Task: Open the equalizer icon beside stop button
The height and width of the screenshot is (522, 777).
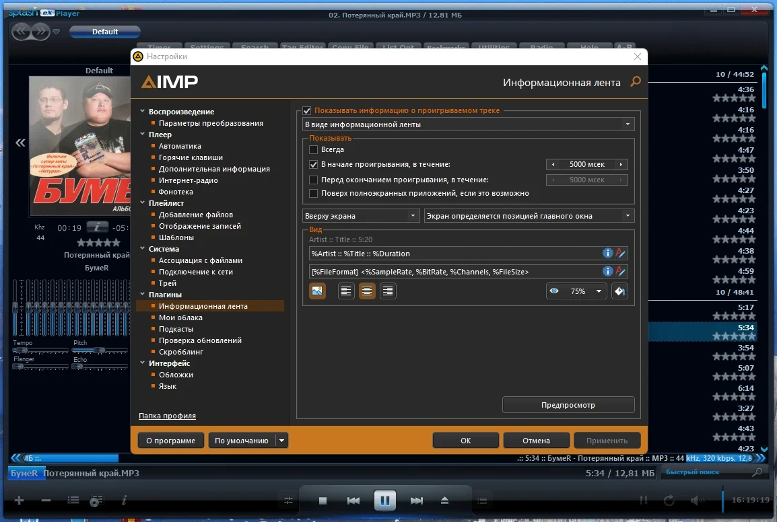Action: (x=288, y=500)
